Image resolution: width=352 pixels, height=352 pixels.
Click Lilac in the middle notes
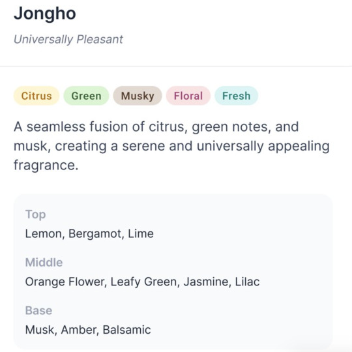pos(247,282)
